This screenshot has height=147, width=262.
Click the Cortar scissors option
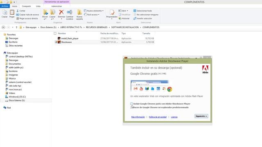click(21, 11)
